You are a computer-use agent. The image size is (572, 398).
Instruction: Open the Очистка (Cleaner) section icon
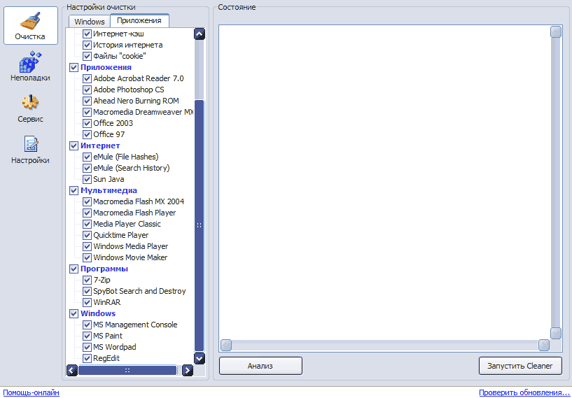[x=31, y=25]
